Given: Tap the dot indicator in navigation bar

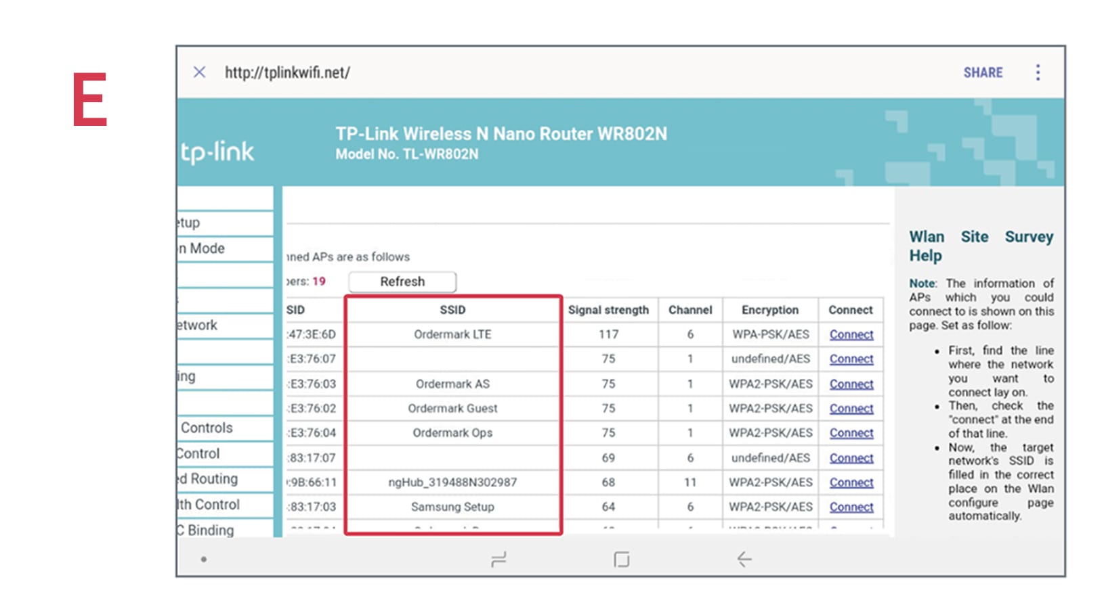Looking at the screenshot, I should pyautogui.click(x=204, y=560).
